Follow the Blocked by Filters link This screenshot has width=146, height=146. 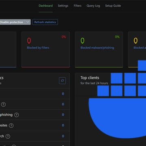click(38, 47)
